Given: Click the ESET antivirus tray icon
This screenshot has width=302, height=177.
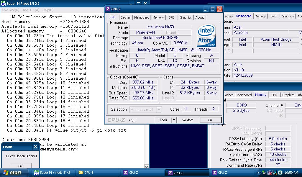Looking at the screenshot, I should coord(280,173).
